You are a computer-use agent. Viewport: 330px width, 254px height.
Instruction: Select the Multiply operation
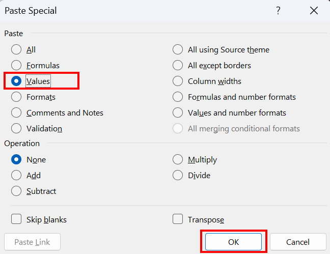[178, 160]
